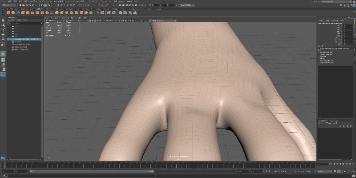
Task: Open the first menu in the main menu bar
Action: click(3, 2)
